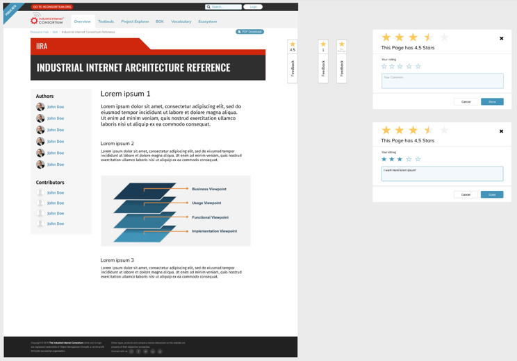Select the fourth star in the three-star-filled rating row
Viewport: 517px width, 361px height.
coord(409,159)
